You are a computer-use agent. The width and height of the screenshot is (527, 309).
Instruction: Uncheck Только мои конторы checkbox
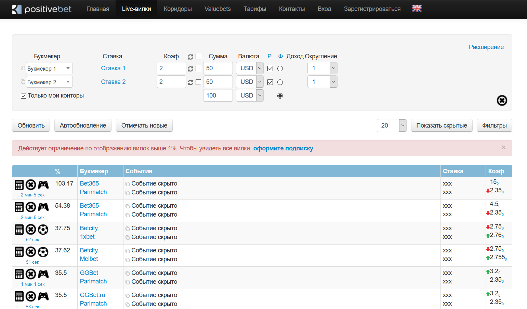click(24, 96)
